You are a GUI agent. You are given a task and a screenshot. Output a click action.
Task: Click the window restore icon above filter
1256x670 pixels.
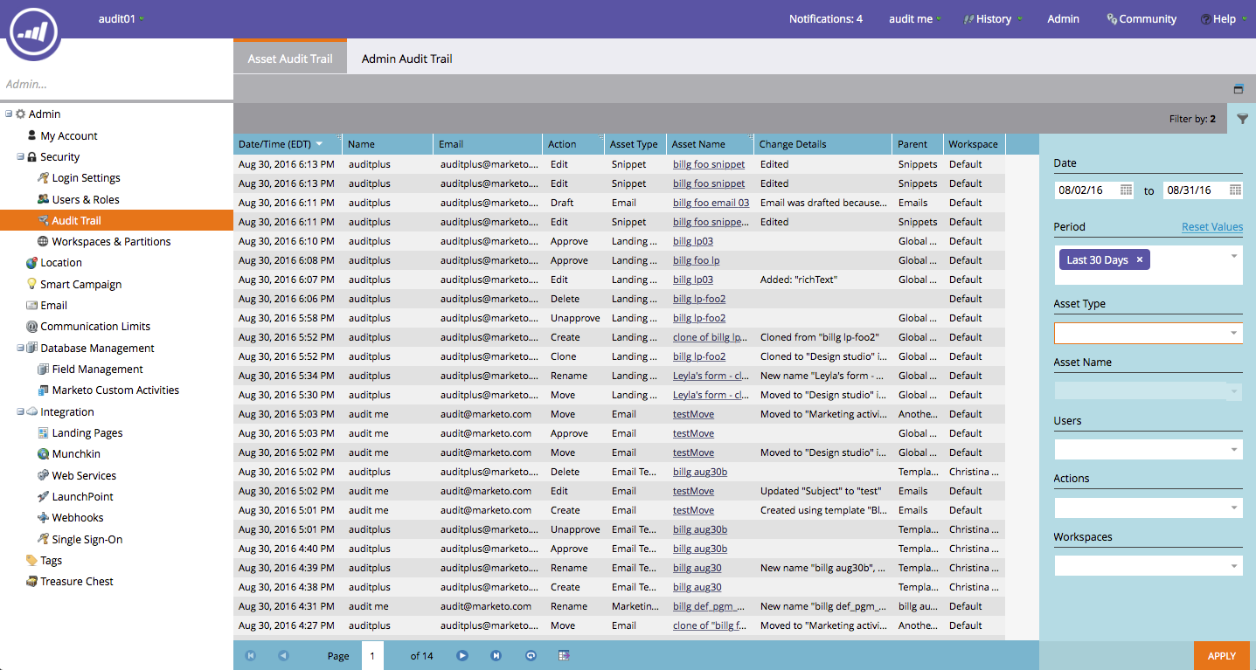pos(1239,89)
